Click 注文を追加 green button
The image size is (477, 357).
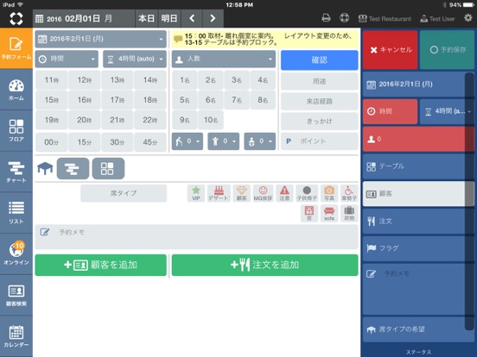(x=264, y=265)
